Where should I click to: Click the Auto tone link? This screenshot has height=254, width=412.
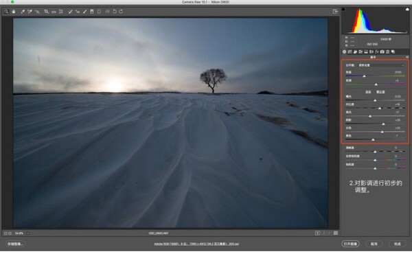click(368, 92)
